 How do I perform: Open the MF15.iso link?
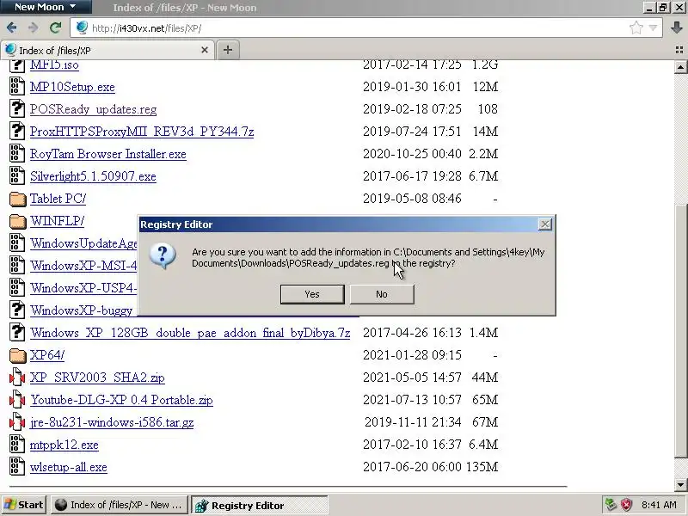point(54,64)
